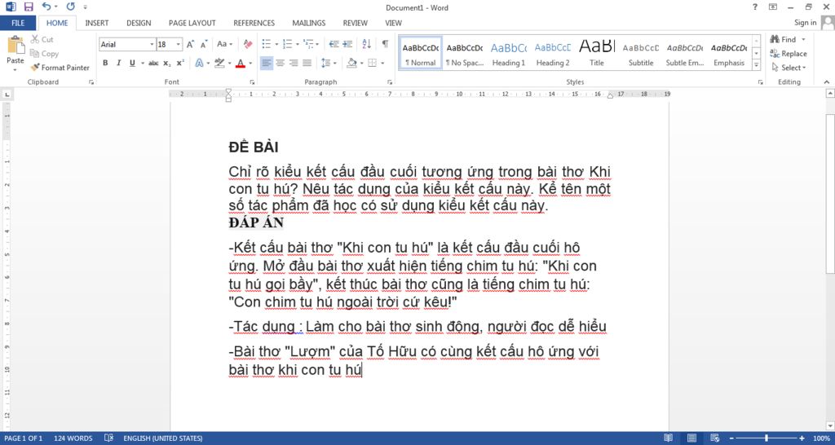Image resolution: width=835 pixels, height=445 pixels.
Task: Open Ribbon Display Options
Action: [773, 7]
